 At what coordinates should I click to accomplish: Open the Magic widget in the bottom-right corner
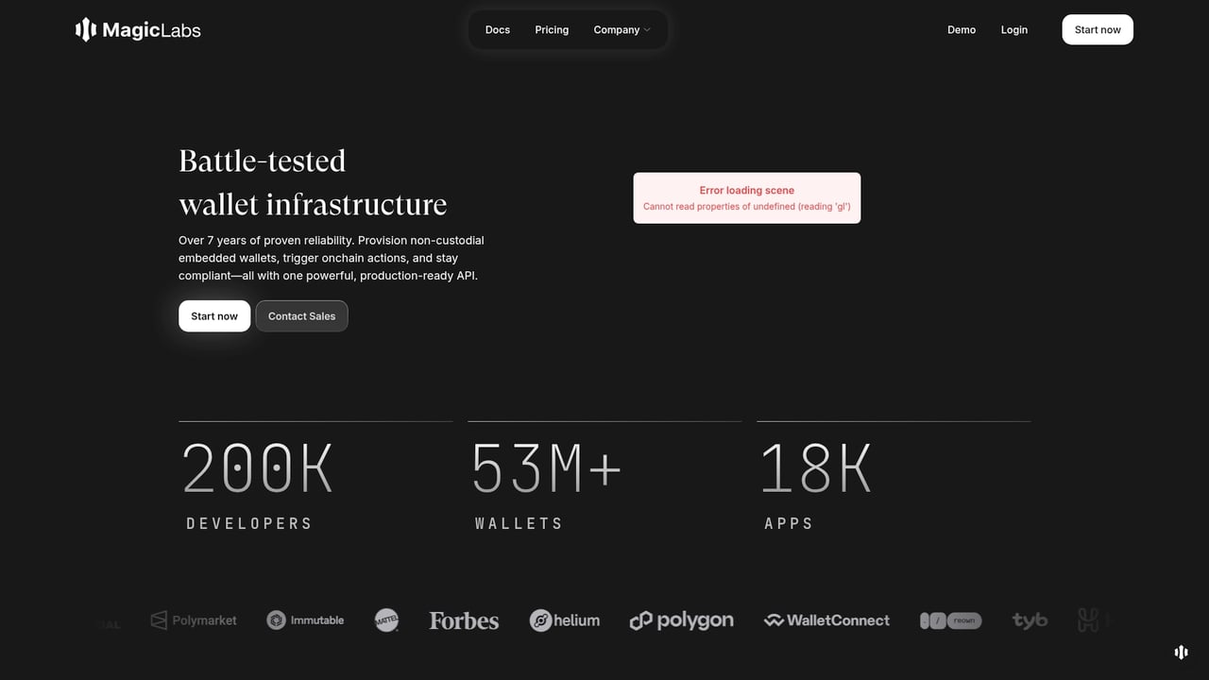[x=1181, y=652]
